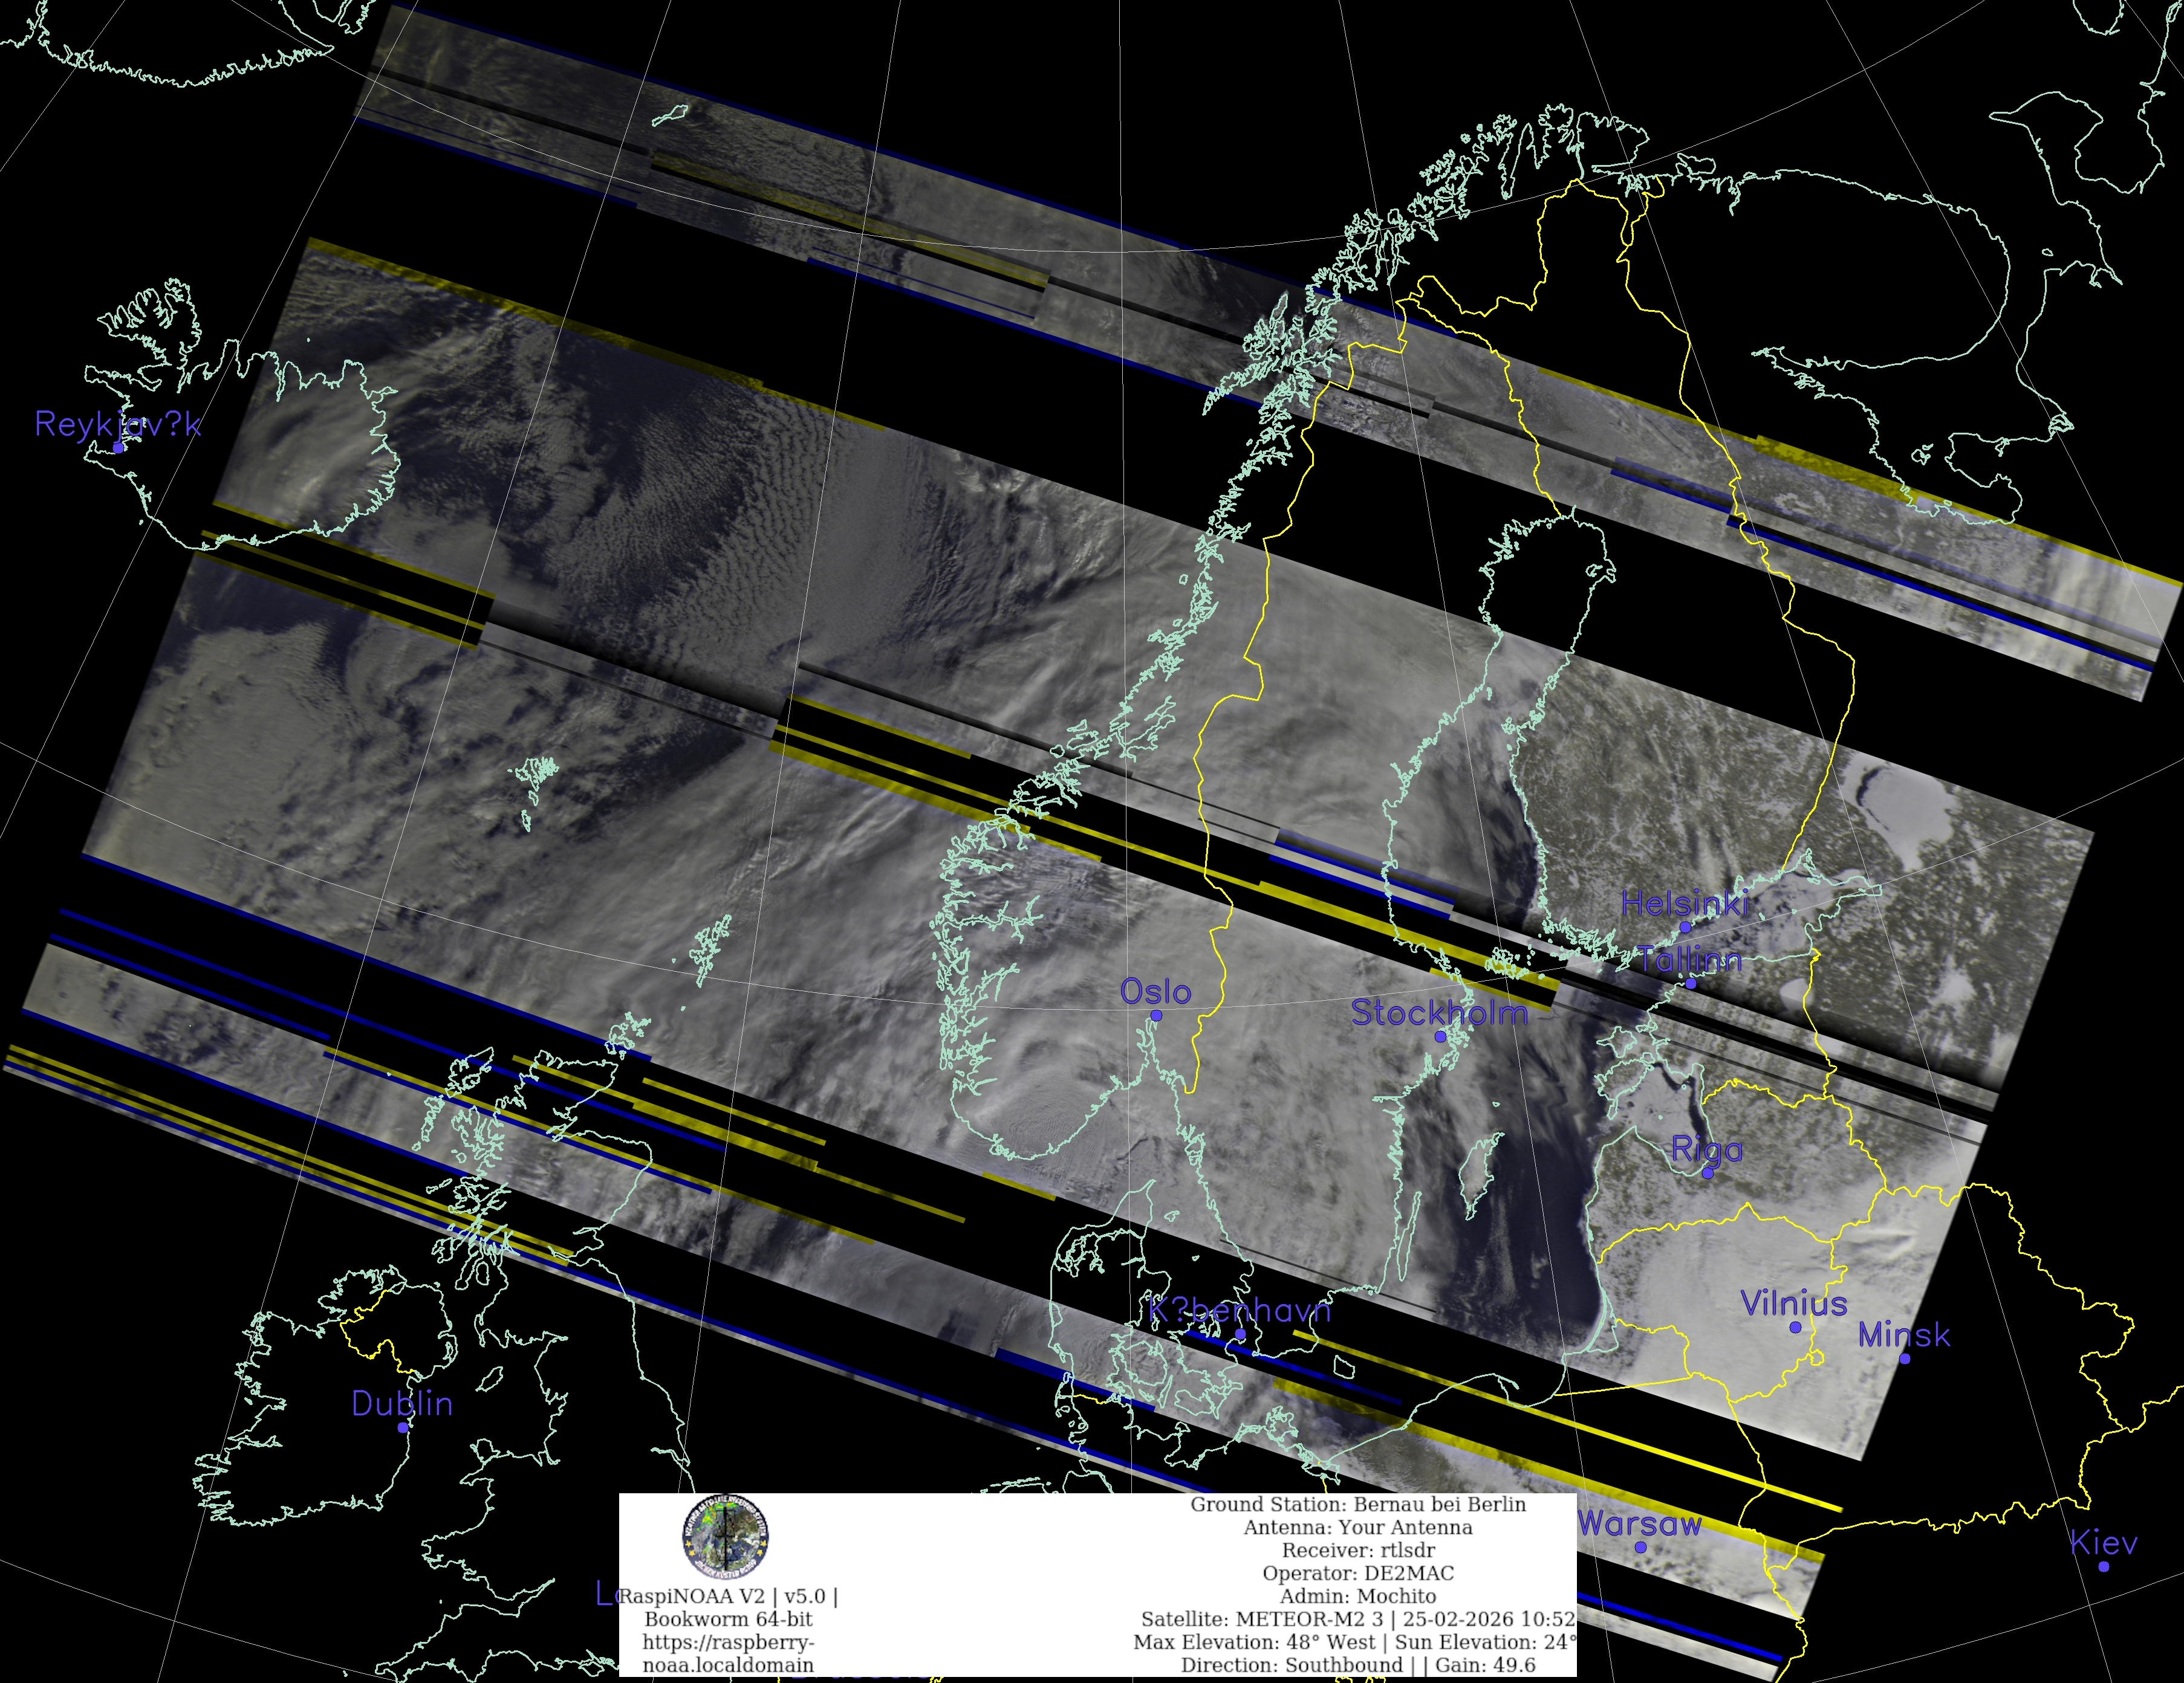Click the Operator DE2MAC text
Image resolution: width=2184 pixels, height=1683 pixels.
[x=1358, y=1573]
